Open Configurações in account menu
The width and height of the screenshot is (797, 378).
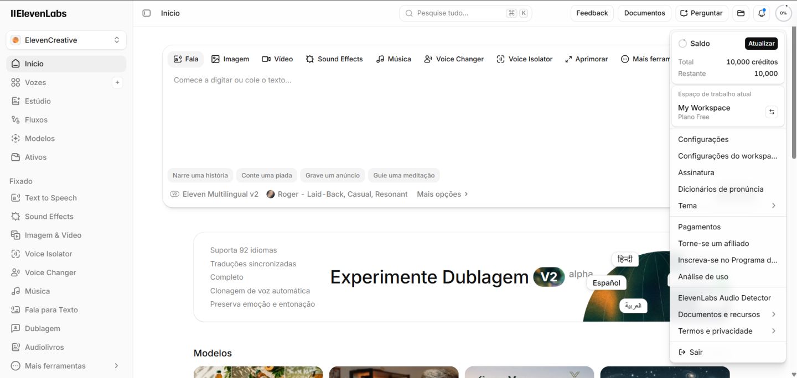[727, 139]
